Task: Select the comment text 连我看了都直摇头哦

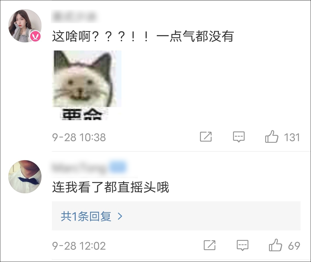Action: [x=110, y=187]
